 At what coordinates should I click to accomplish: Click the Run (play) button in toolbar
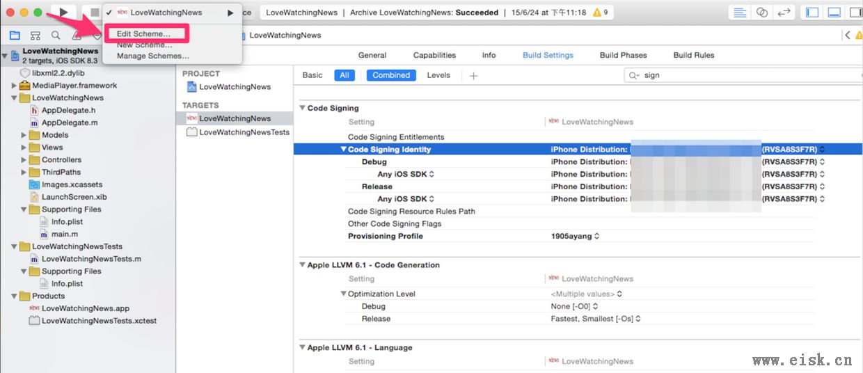(x=63, y=13)
